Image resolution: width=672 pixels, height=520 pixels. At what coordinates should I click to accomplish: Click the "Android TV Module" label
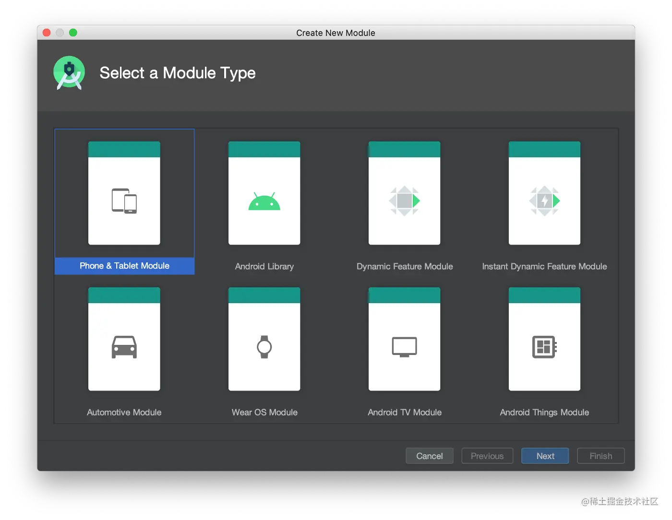click(405, 412)
